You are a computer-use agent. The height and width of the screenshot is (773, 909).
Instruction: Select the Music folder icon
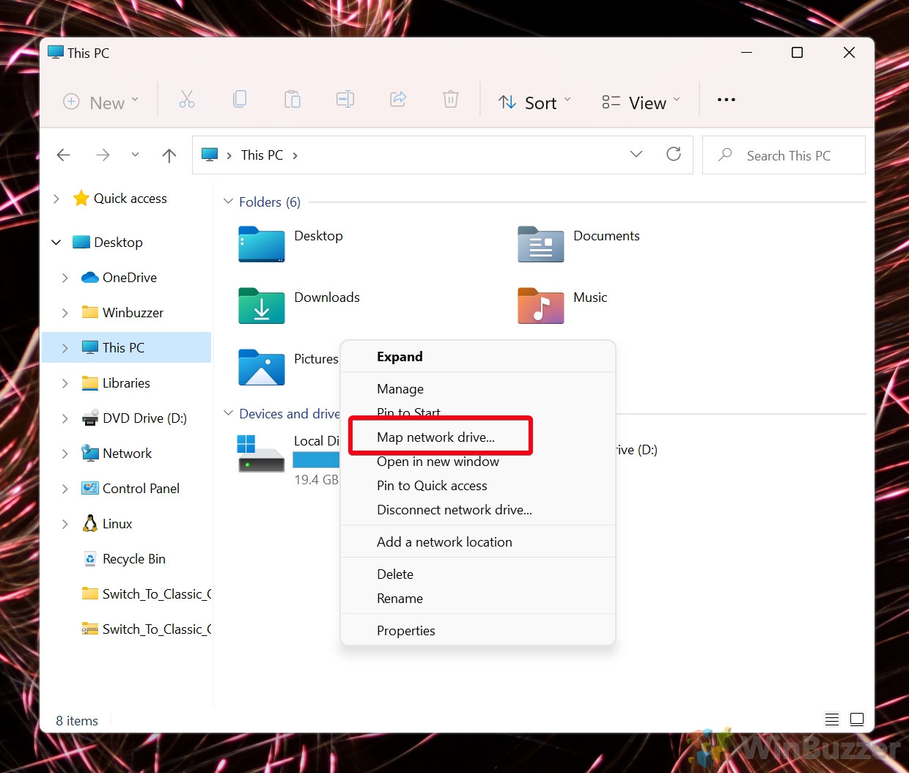coord(541,306)
